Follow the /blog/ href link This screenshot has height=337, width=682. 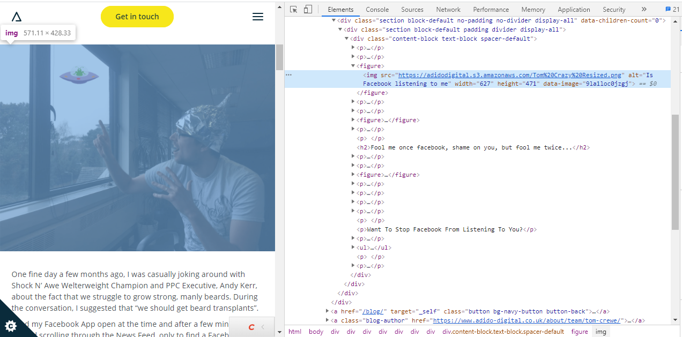click(x=373, y=311)
